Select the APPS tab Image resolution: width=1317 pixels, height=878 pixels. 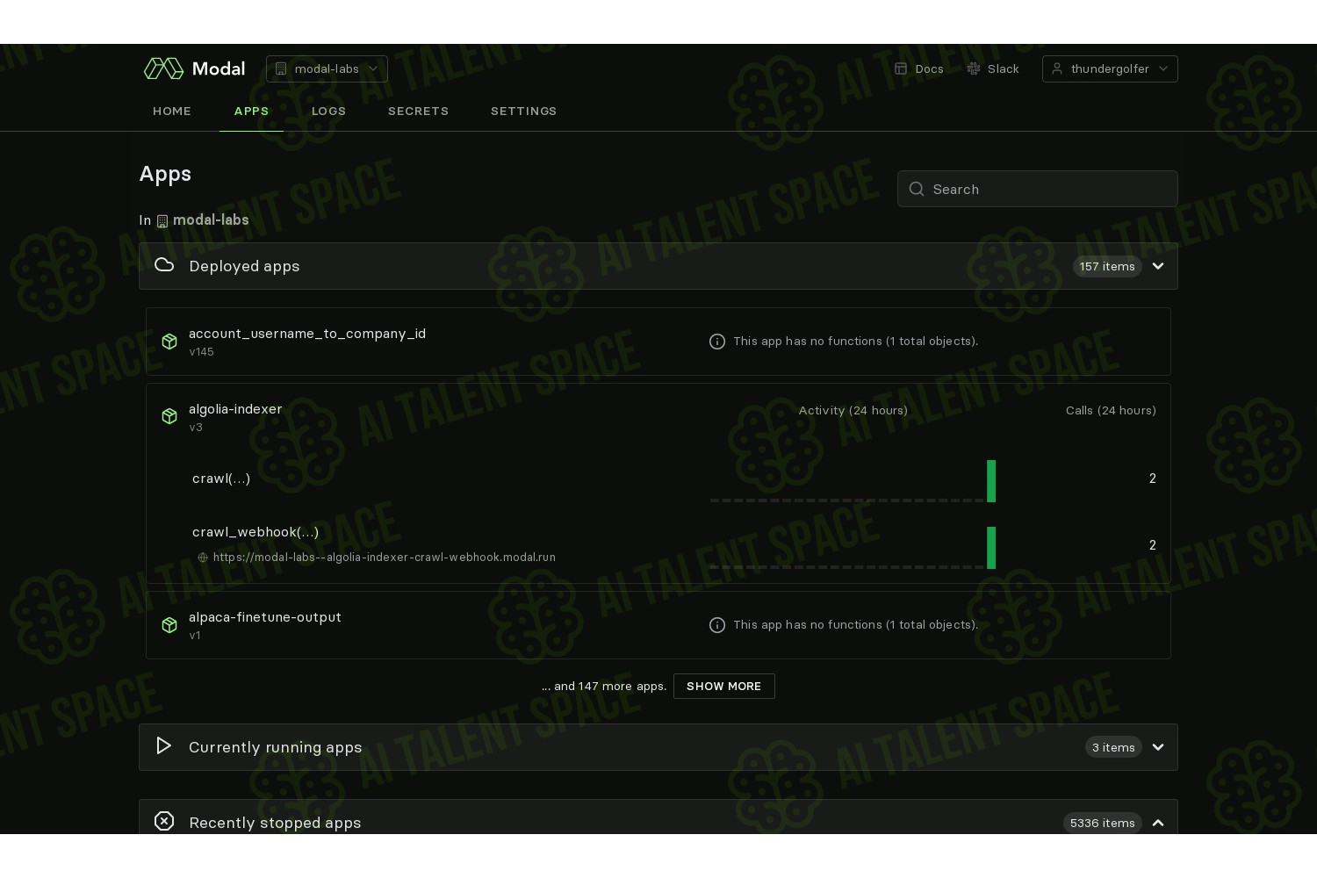pyautogui.click(x=251, y=111)
